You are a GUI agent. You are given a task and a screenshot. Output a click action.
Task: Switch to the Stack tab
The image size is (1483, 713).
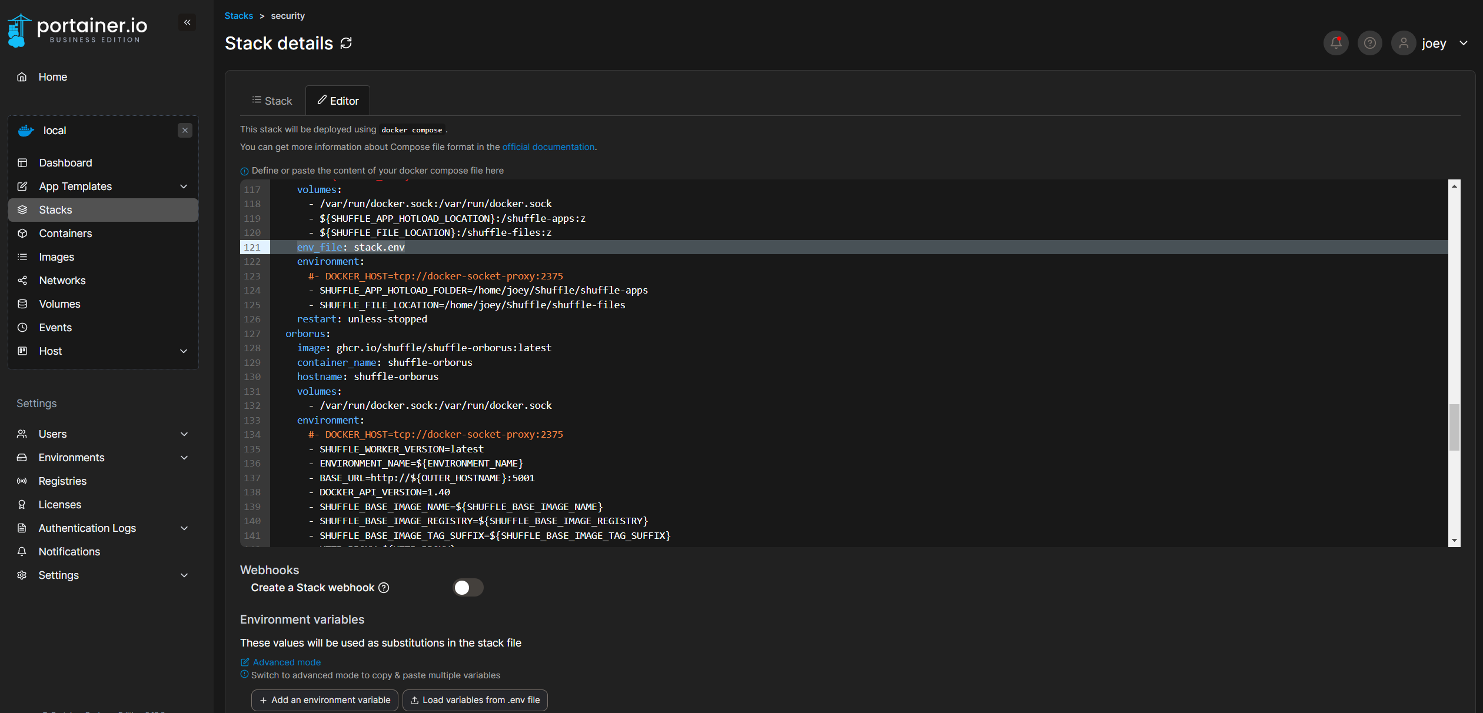coord(272,100)
